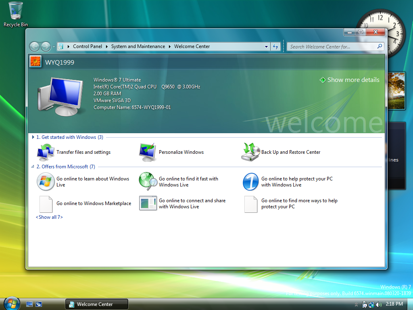
Task: Click the connect and share window icon
Action: click(148, 203)
